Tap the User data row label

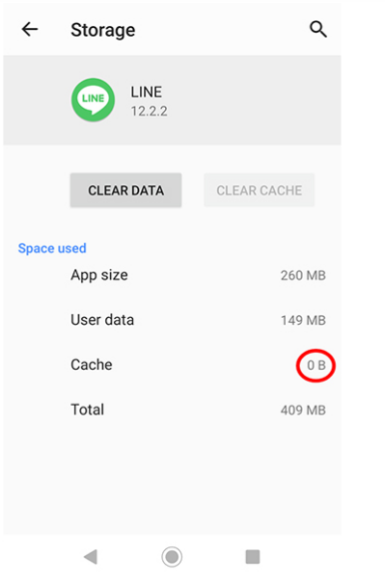(x=102, y=320)
